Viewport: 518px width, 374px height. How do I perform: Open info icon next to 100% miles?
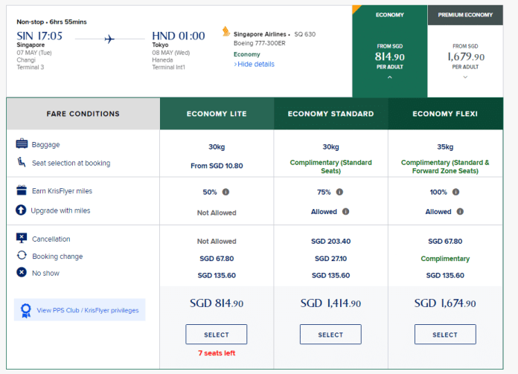(x=455, y=192)
